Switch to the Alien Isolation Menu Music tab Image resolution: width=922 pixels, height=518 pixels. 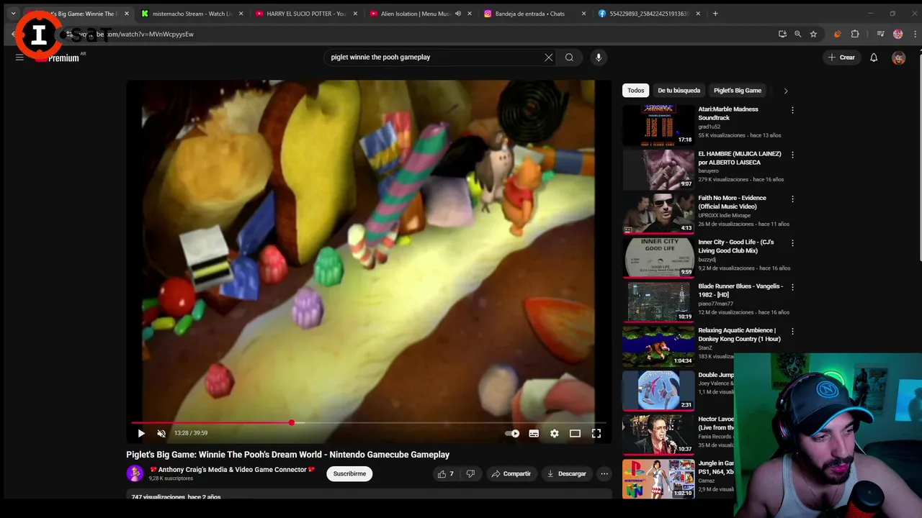416,14
